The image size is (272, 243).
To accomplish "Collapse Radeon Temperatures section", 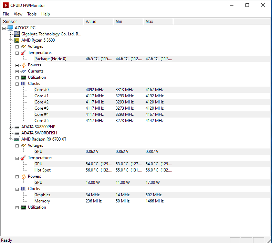I will tap(17, 158).
